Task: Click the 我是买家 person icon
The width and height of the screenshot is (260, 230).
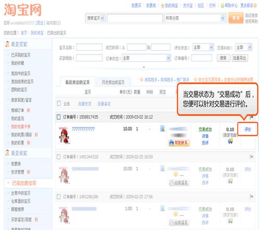Action: (x=7, y=44)
